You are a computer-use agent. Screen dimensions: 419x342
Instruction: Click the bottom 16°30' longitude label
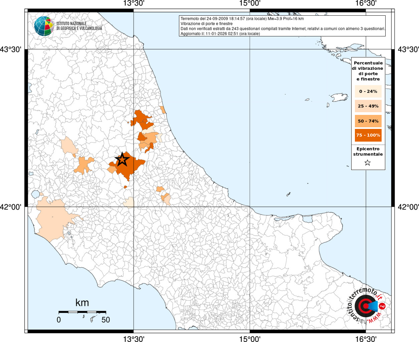point(366,339)
